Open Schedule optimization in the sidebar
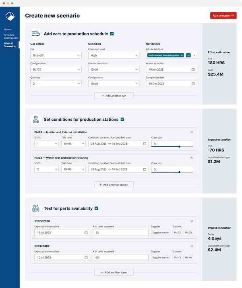 (11, 36)
